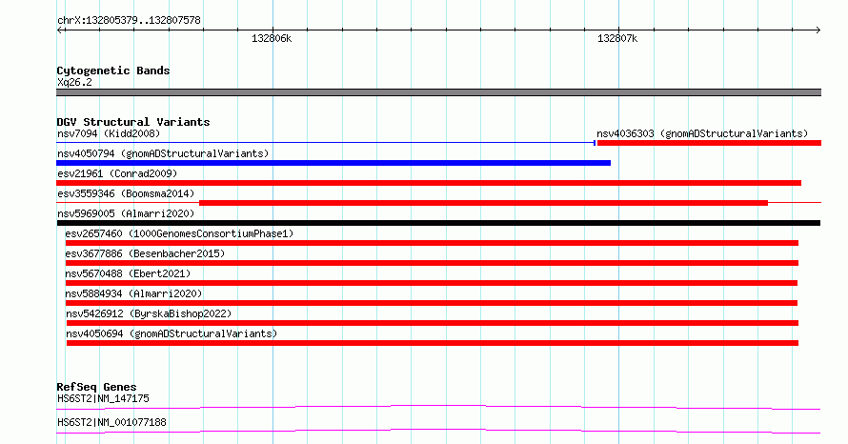848x444 pixels.
Task: Click the ruler's left arrowhead
Action: tap(60, 30)
